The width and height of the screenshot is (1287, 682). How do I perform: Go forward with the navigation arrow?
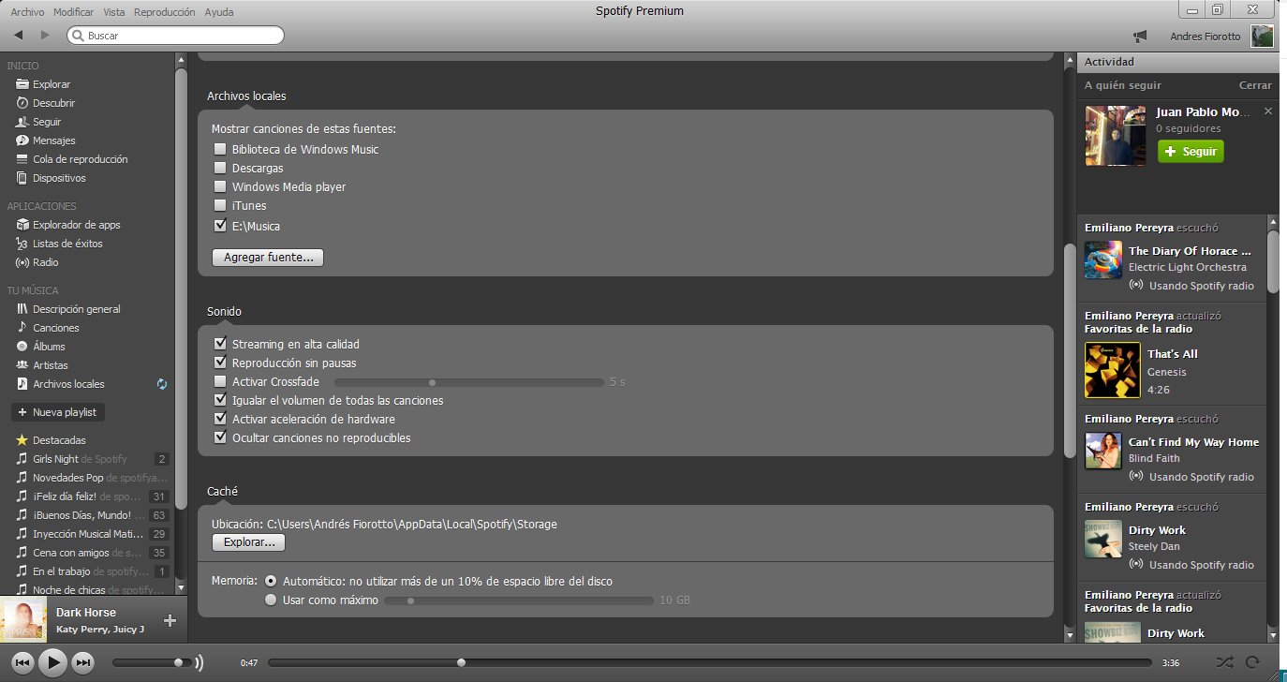[x=44, y=36]
